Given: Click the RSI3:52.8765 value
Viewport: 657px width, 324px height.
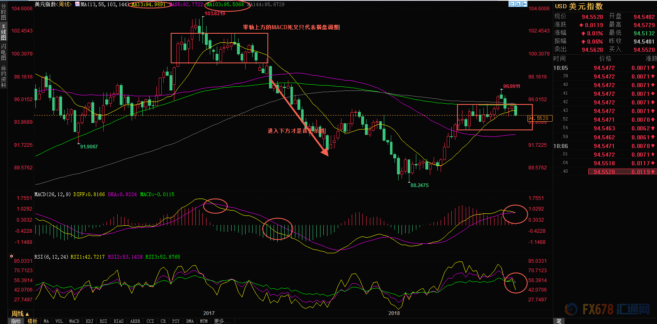Looking at the screenshot, I should [163, 257].
